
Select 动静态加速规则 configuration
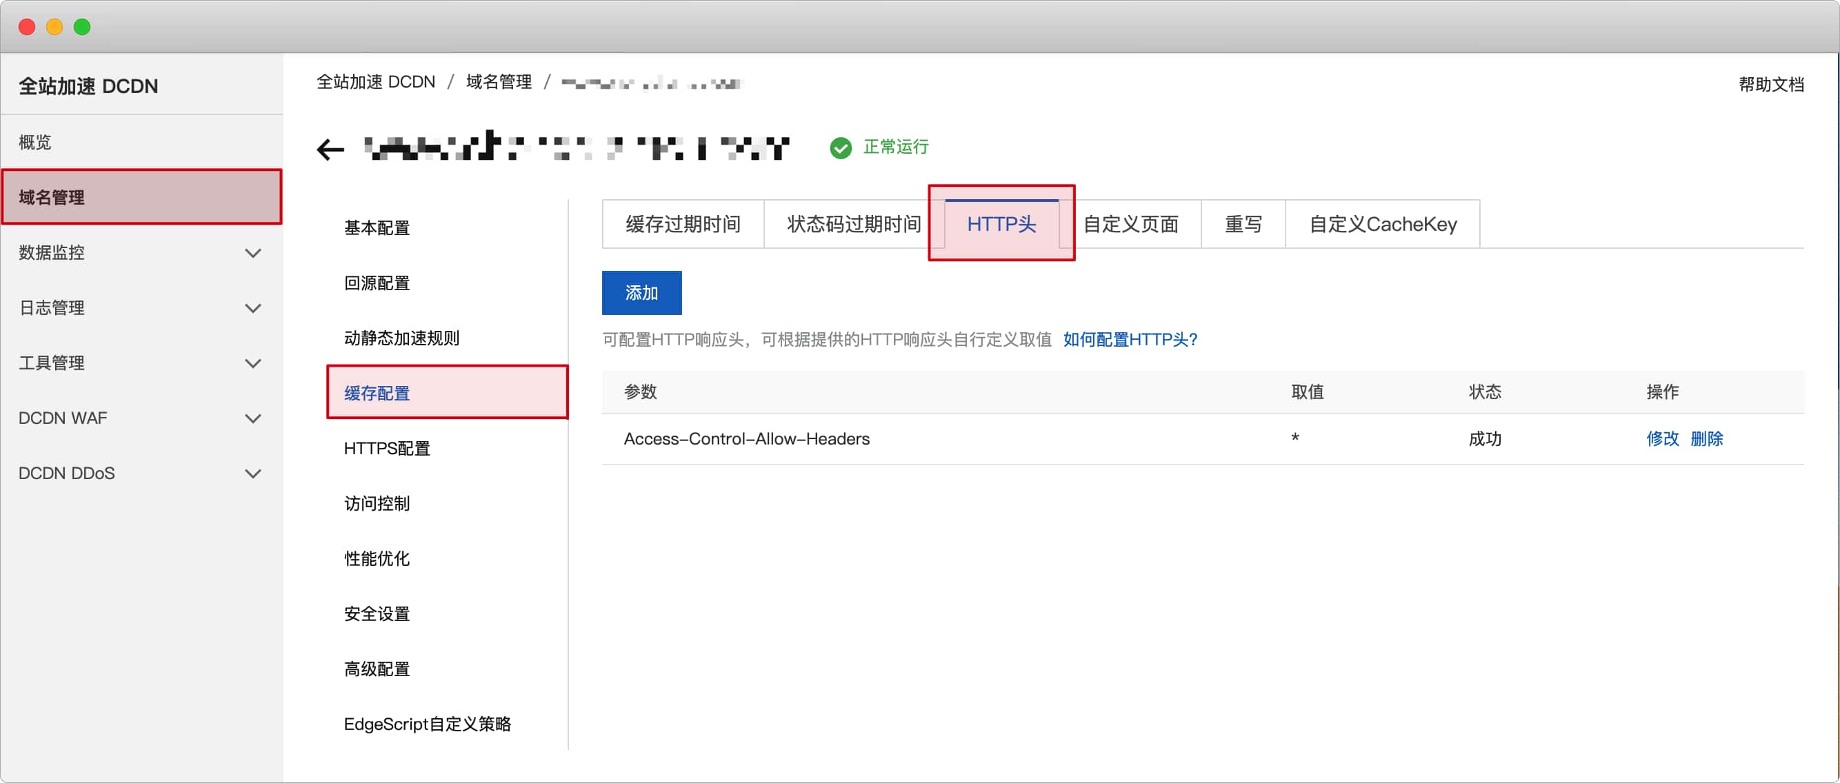coord(401,338)
